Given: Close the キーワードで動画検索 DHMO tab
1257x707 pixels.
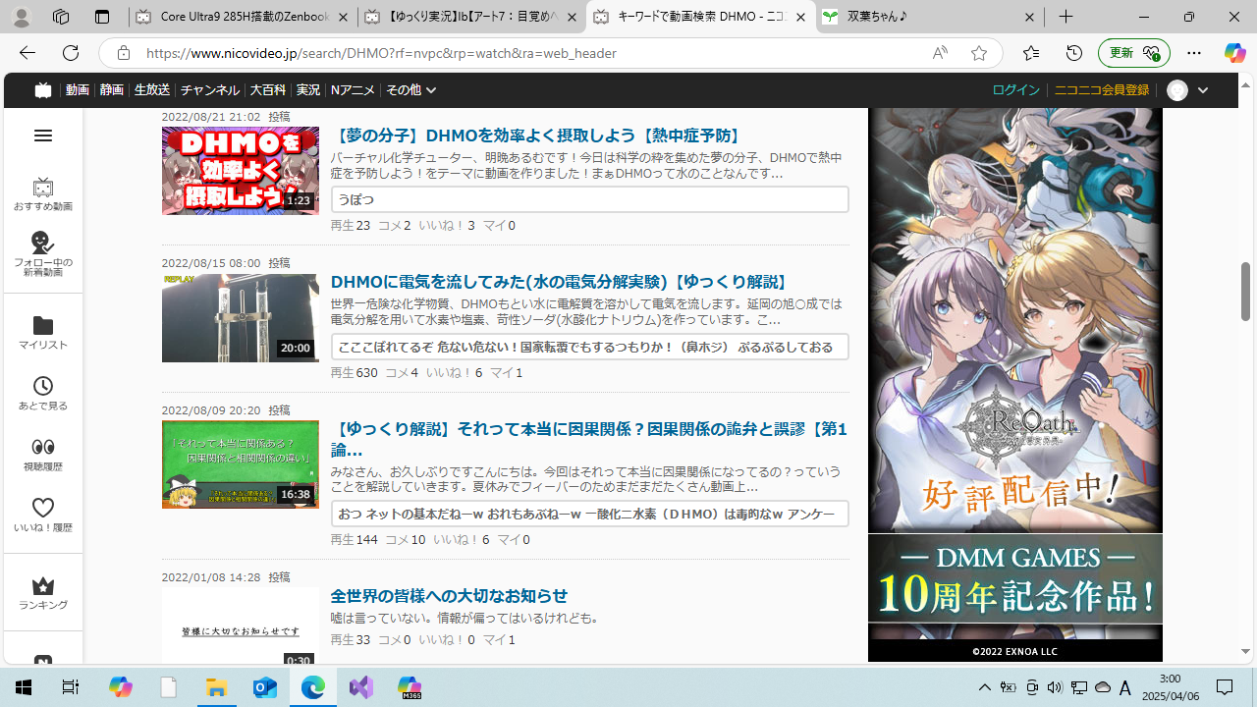Looking at the screenshot, I should [x=800, y=17].
